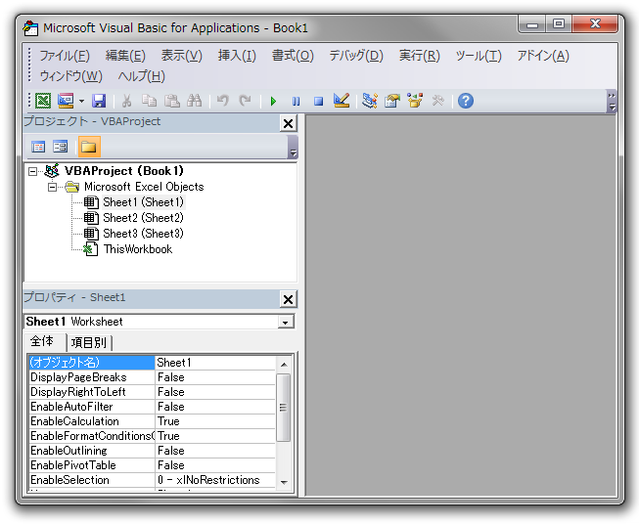Toggle Folders view in project panel
The height and width of the screenshot is (524, 639).
click(89, 147)
